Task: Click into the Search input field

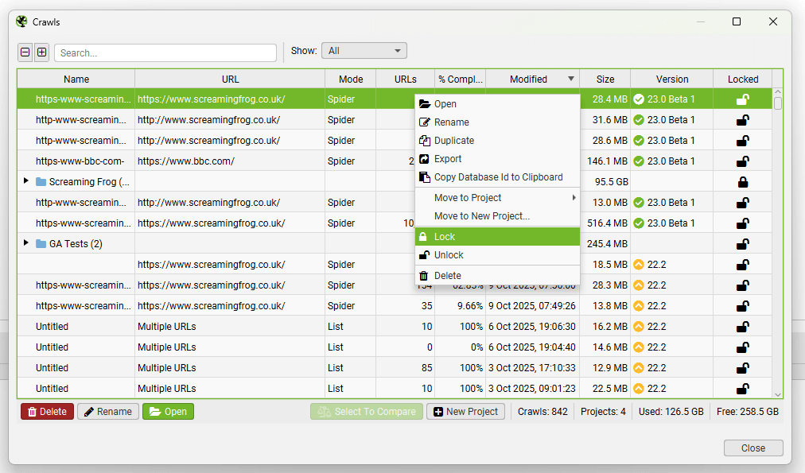Action: pos(165,53)
